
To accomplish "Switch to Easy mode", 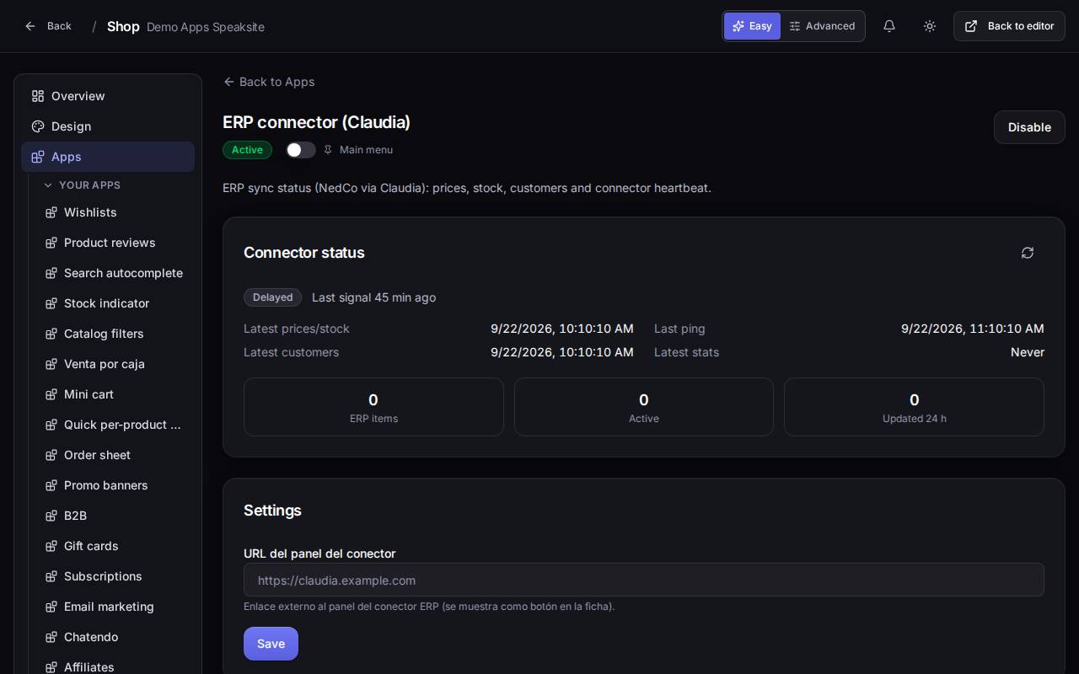I will click(x=752, y=26).
